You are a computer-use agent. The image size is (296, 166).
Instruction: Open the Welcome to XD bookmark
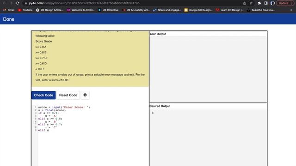point(80,10)
